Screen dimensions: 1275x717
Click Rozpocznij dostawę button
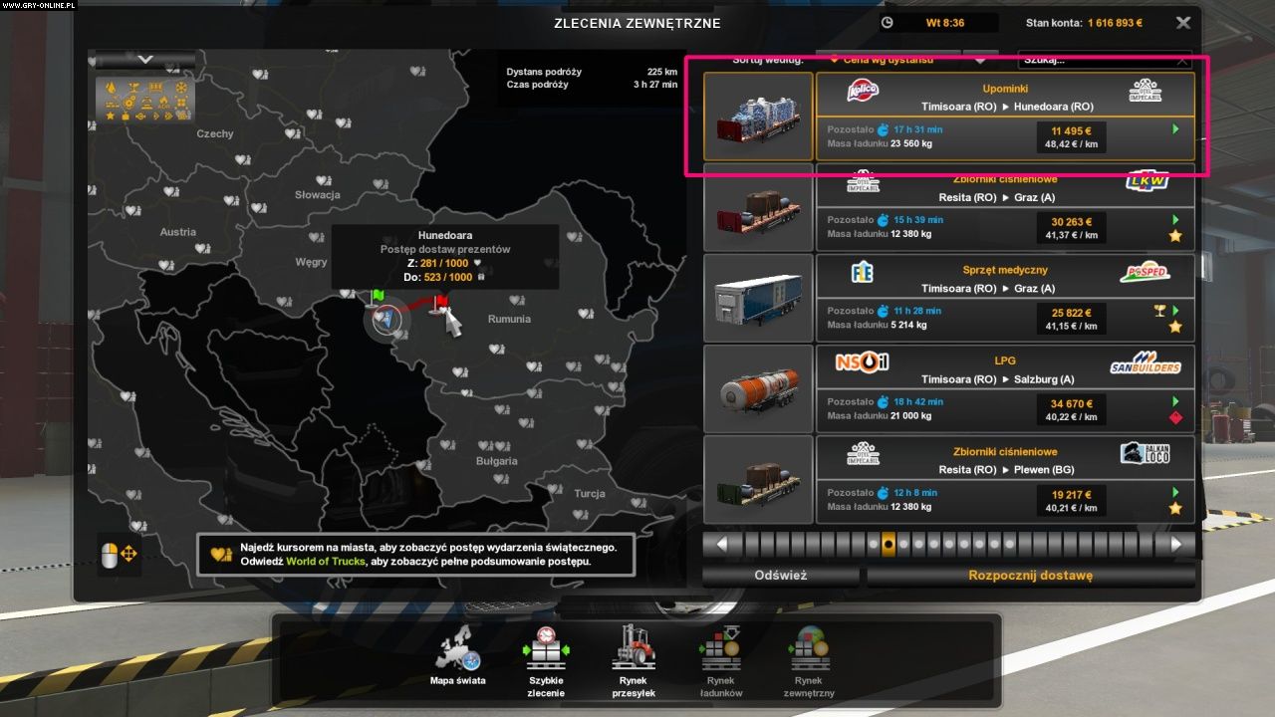[x=1030, y=576]
